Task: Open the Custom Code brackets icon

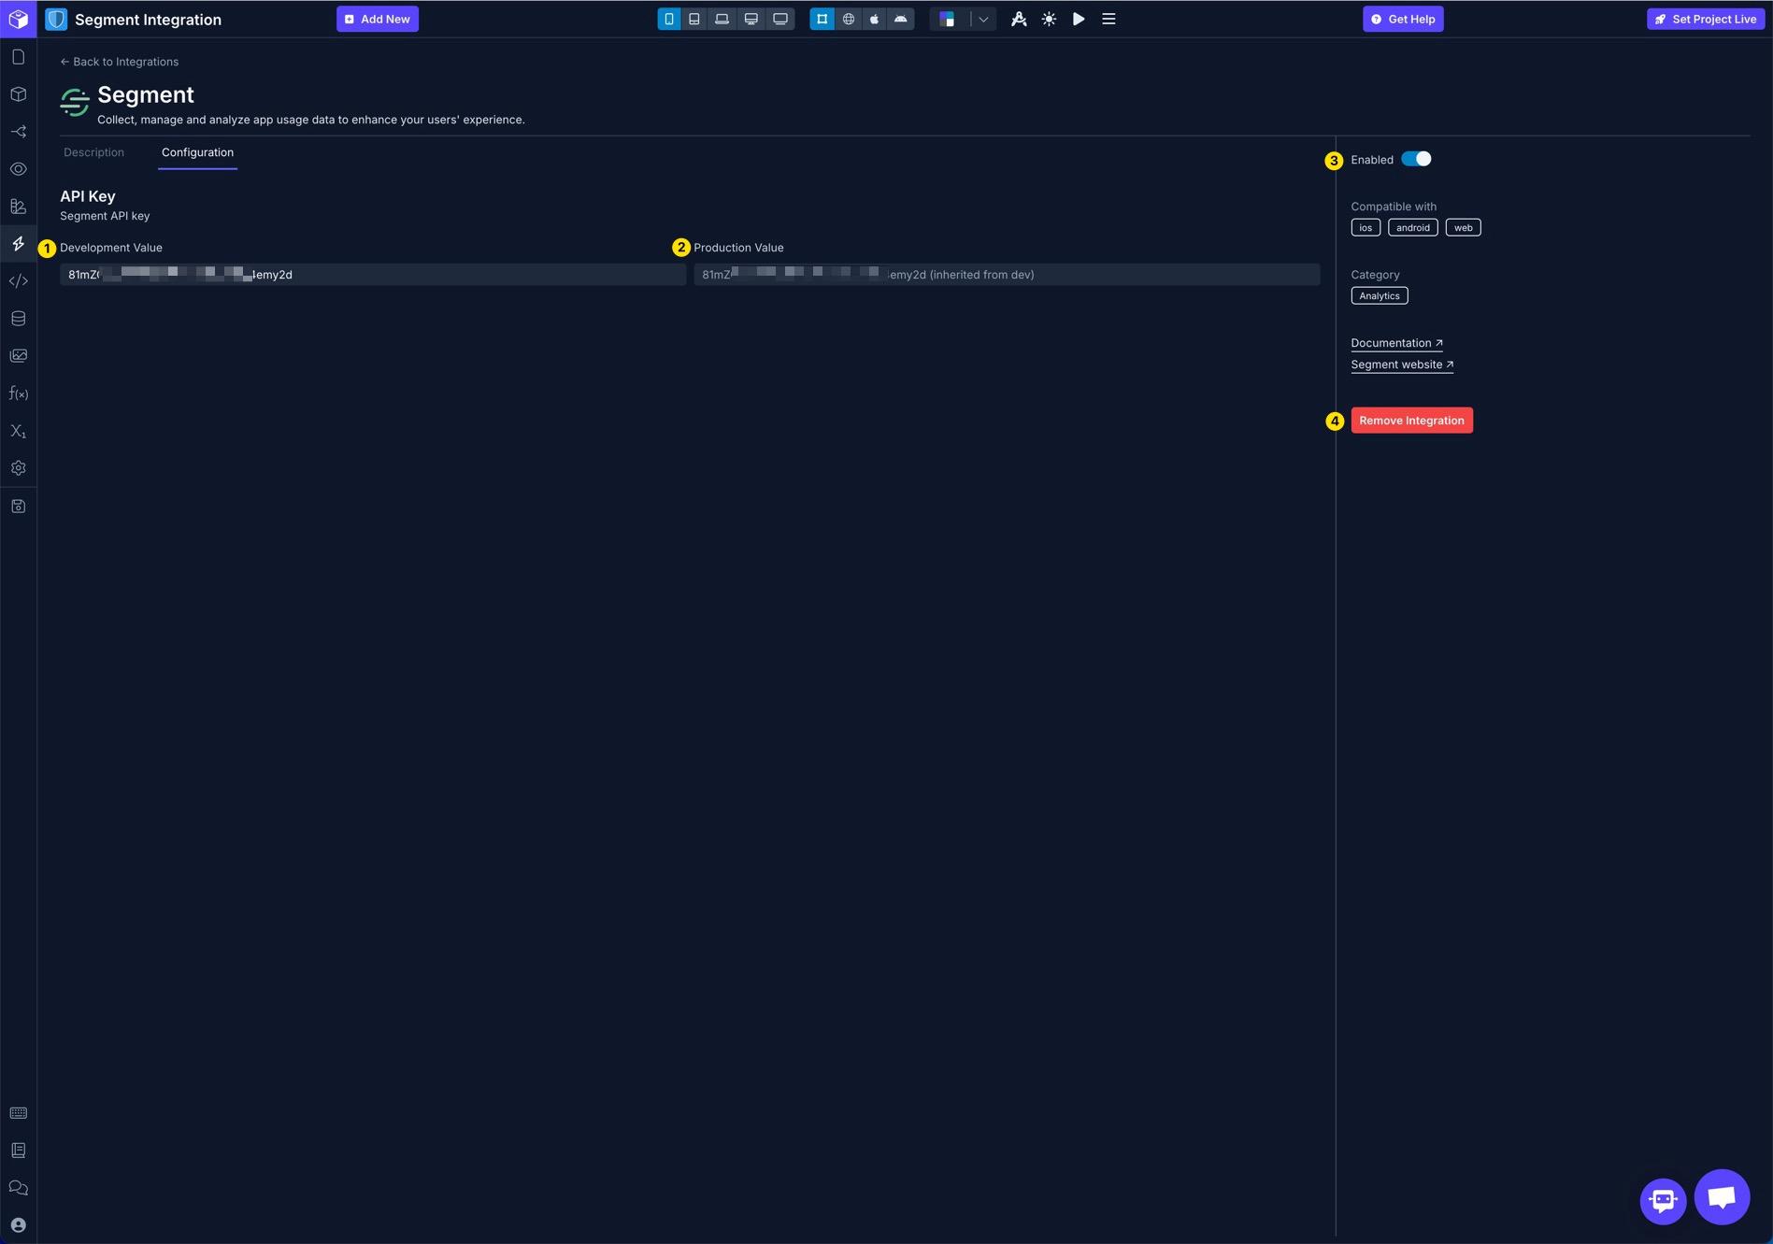Action: tap(18, 281)
